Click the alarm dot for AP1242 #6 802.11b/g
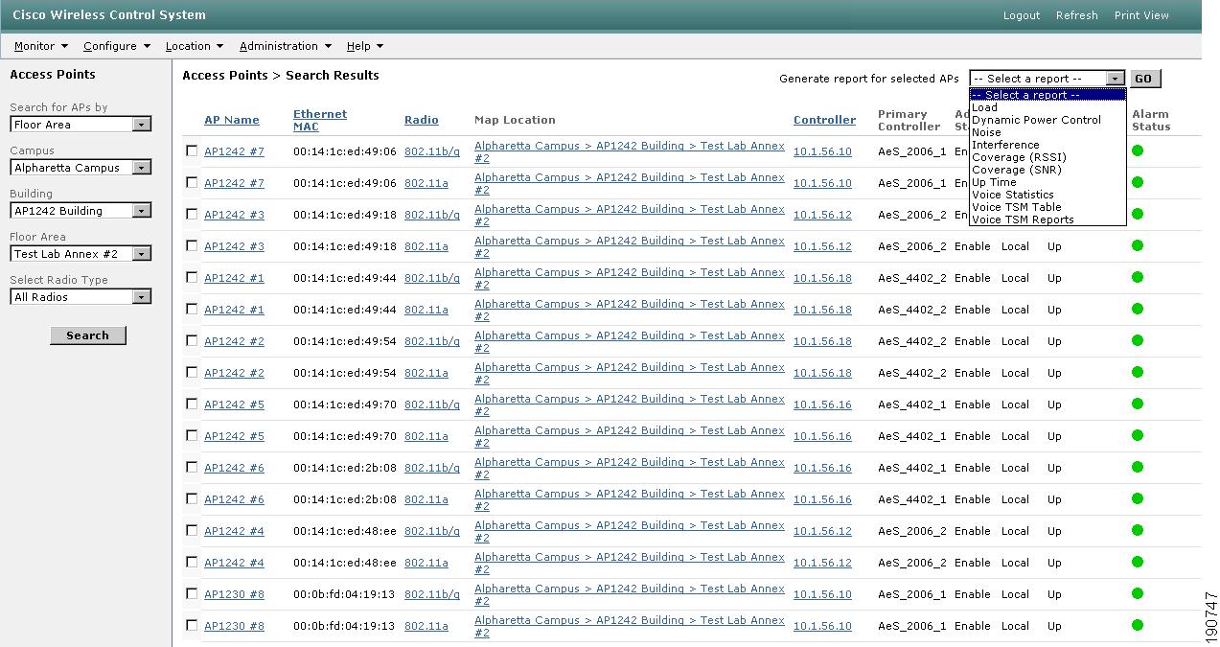1220x647 pixels. point(1138,467)
